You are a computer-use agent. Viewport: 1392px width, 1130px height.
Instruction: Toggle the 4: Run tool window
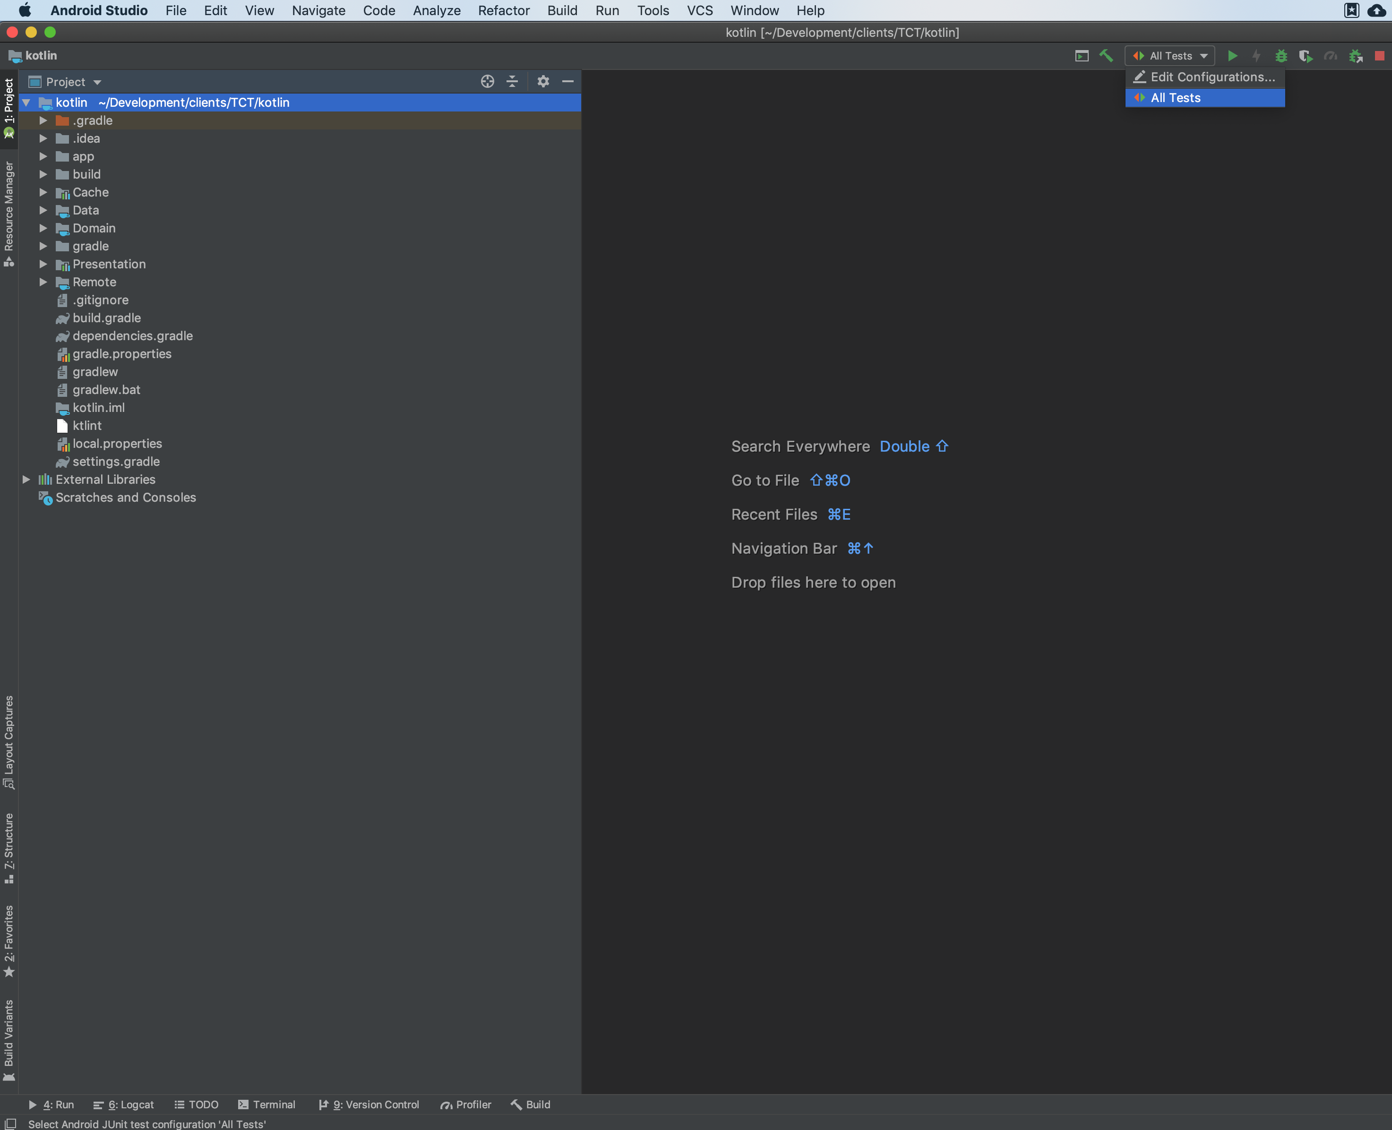click(51, 1104)
